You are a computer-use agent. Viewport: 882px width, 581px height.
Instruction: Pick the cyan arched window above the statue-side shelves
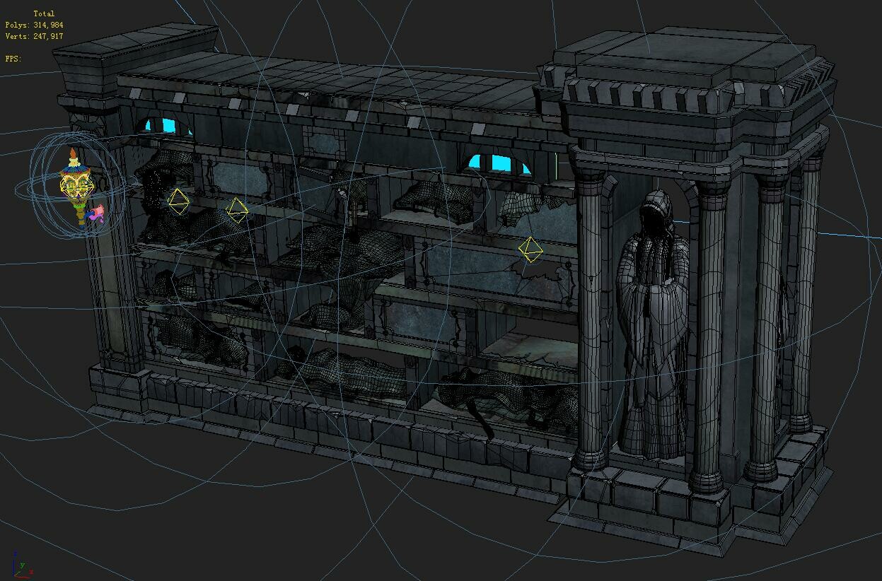pos(500,164)
